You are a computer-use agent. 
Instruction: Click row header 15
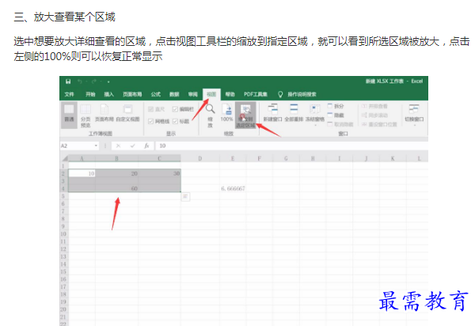coord(63,272)
